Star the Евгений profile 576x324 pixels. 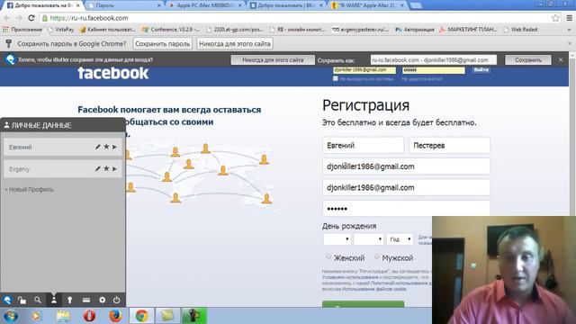coord(106,147)
